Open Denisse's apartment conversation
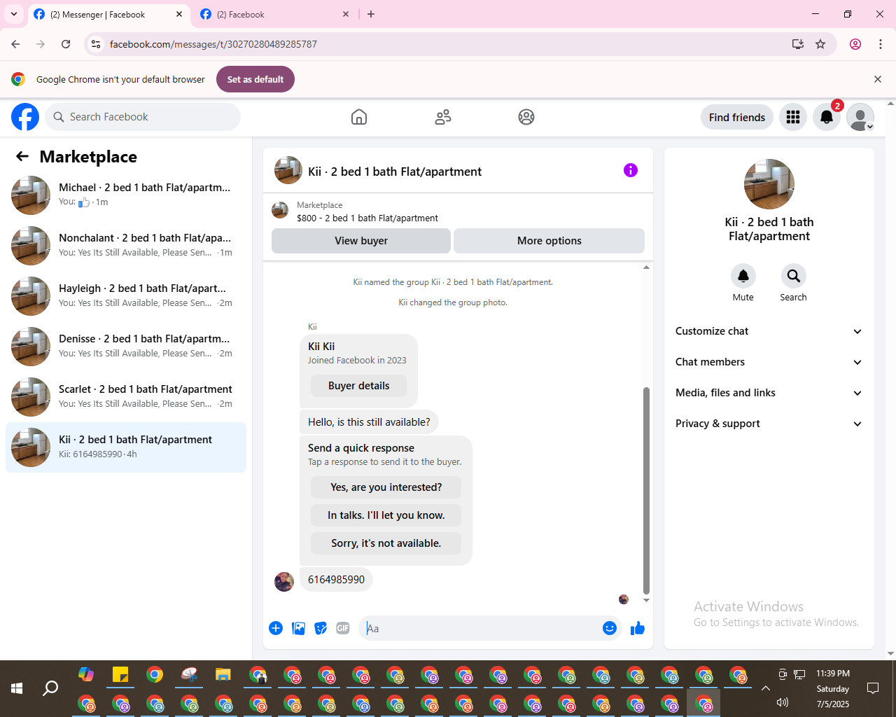 [126, 347]
